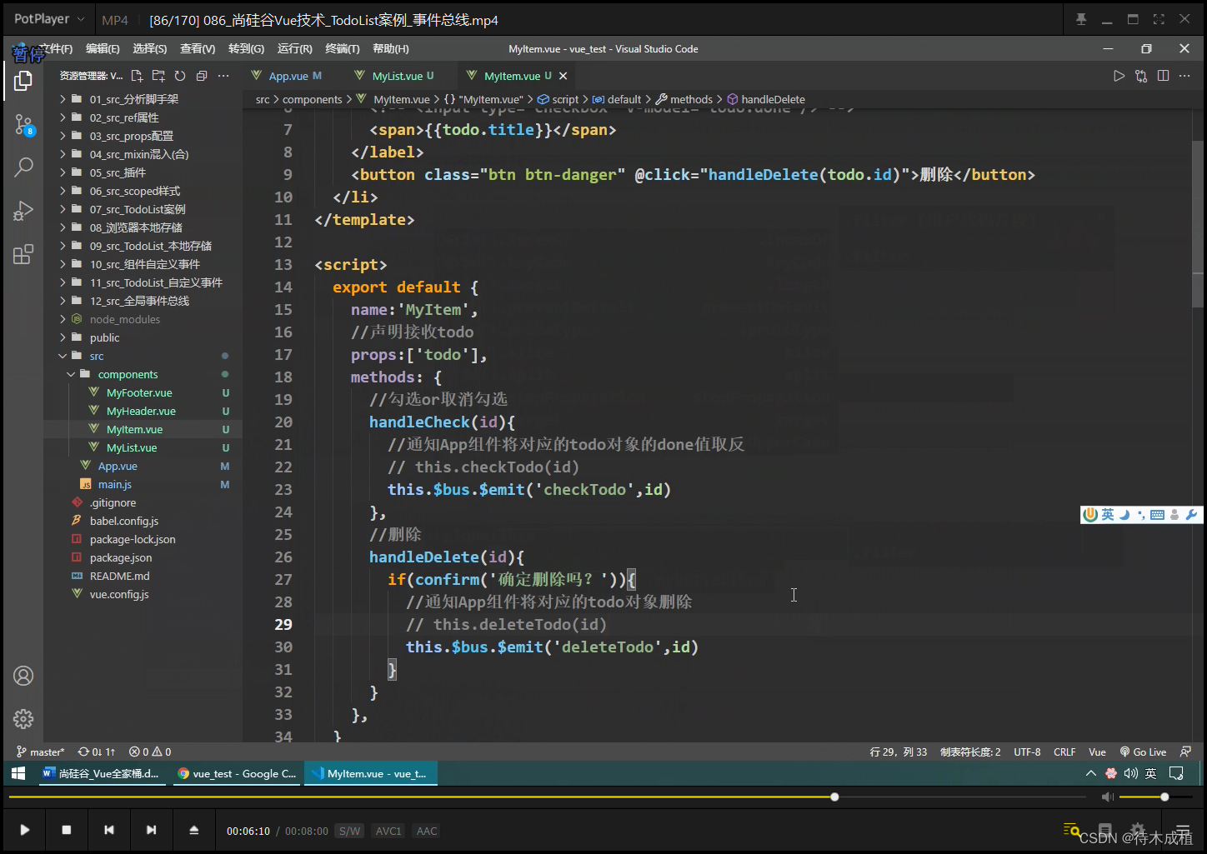The height and width of the screenshot is (854, 1207).
Task: Open 终端(T) menu
Action: [x=343, y=49]
